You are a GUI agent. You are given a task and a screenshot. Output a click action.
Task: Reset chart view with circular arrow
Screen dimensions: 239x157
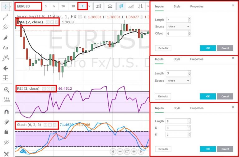click(127, 151)
